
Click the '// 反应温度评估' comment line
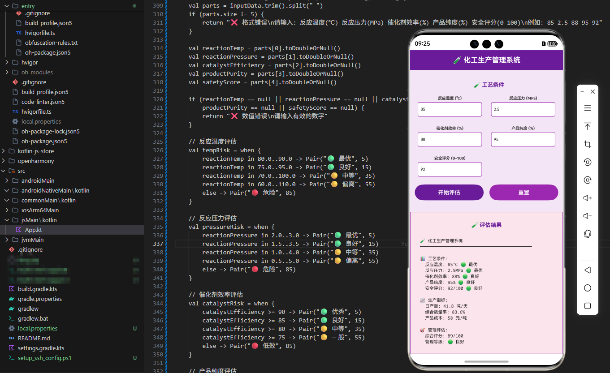point(212,141)
